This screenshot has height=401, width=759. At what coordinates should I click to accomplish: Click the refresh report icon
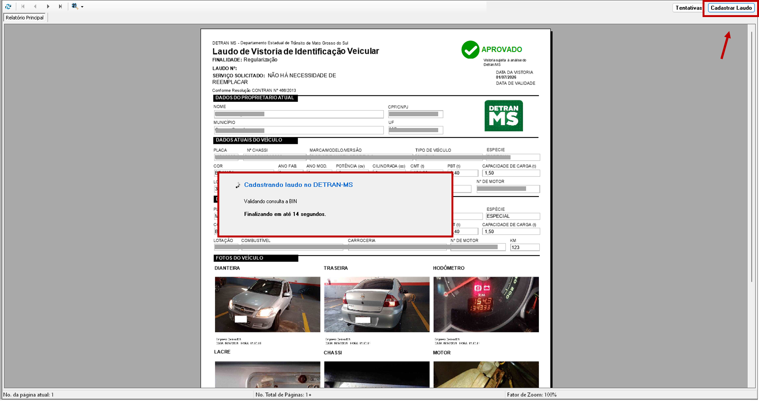click(x=8, y=6)
